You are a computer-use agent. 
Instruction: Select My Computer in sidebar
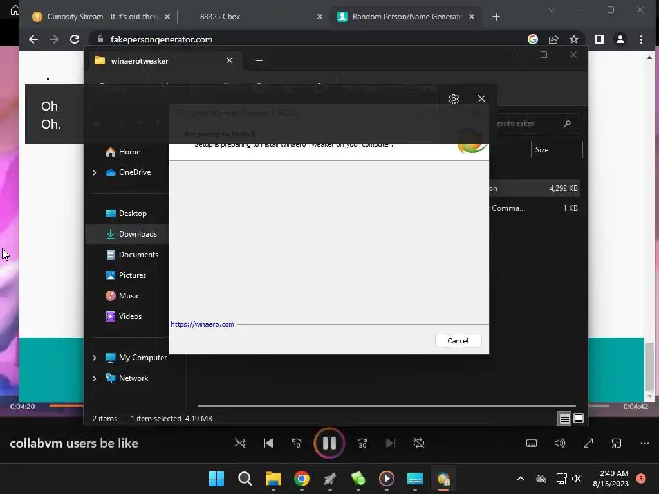click(136, 358)
